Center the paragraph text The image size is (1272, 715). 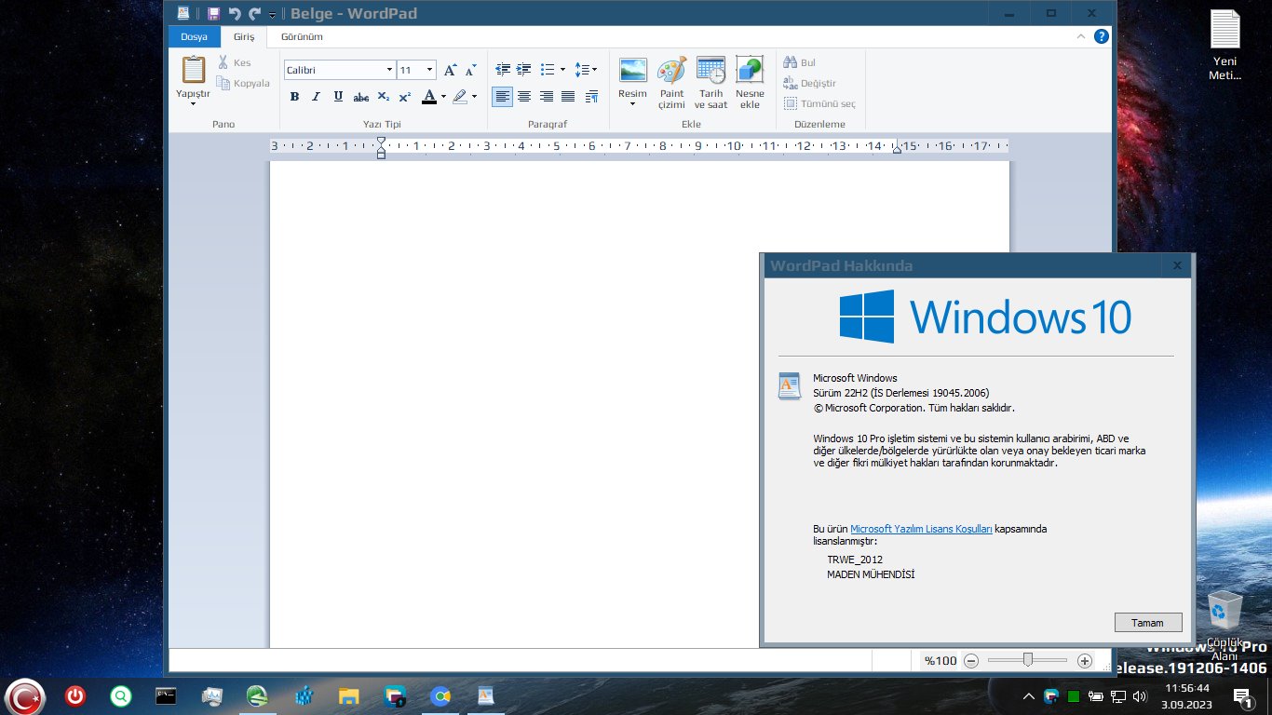524,97
